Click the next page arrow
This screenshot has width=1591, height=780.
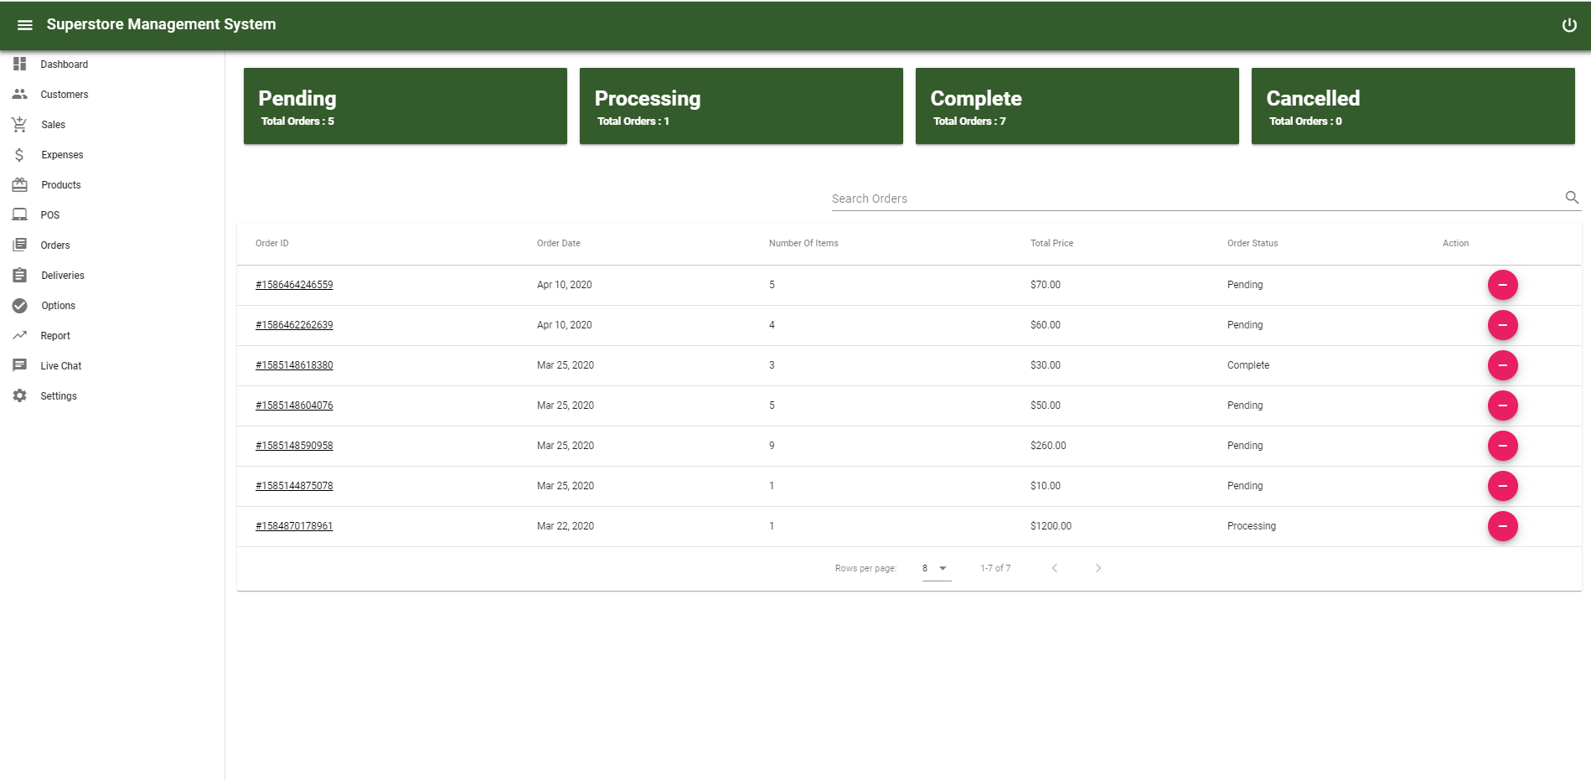click(x=1098, y=568)
